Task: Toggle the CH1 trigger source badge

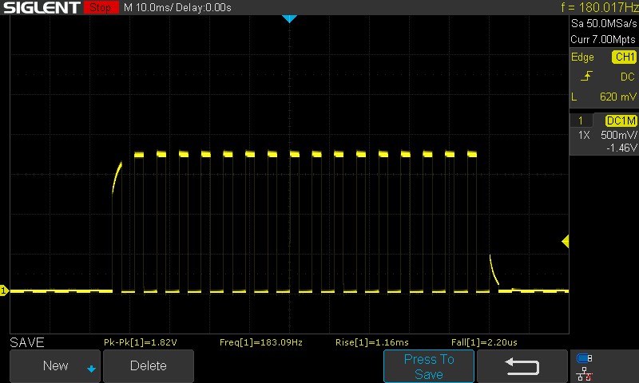Action: (x=623, y=57)
